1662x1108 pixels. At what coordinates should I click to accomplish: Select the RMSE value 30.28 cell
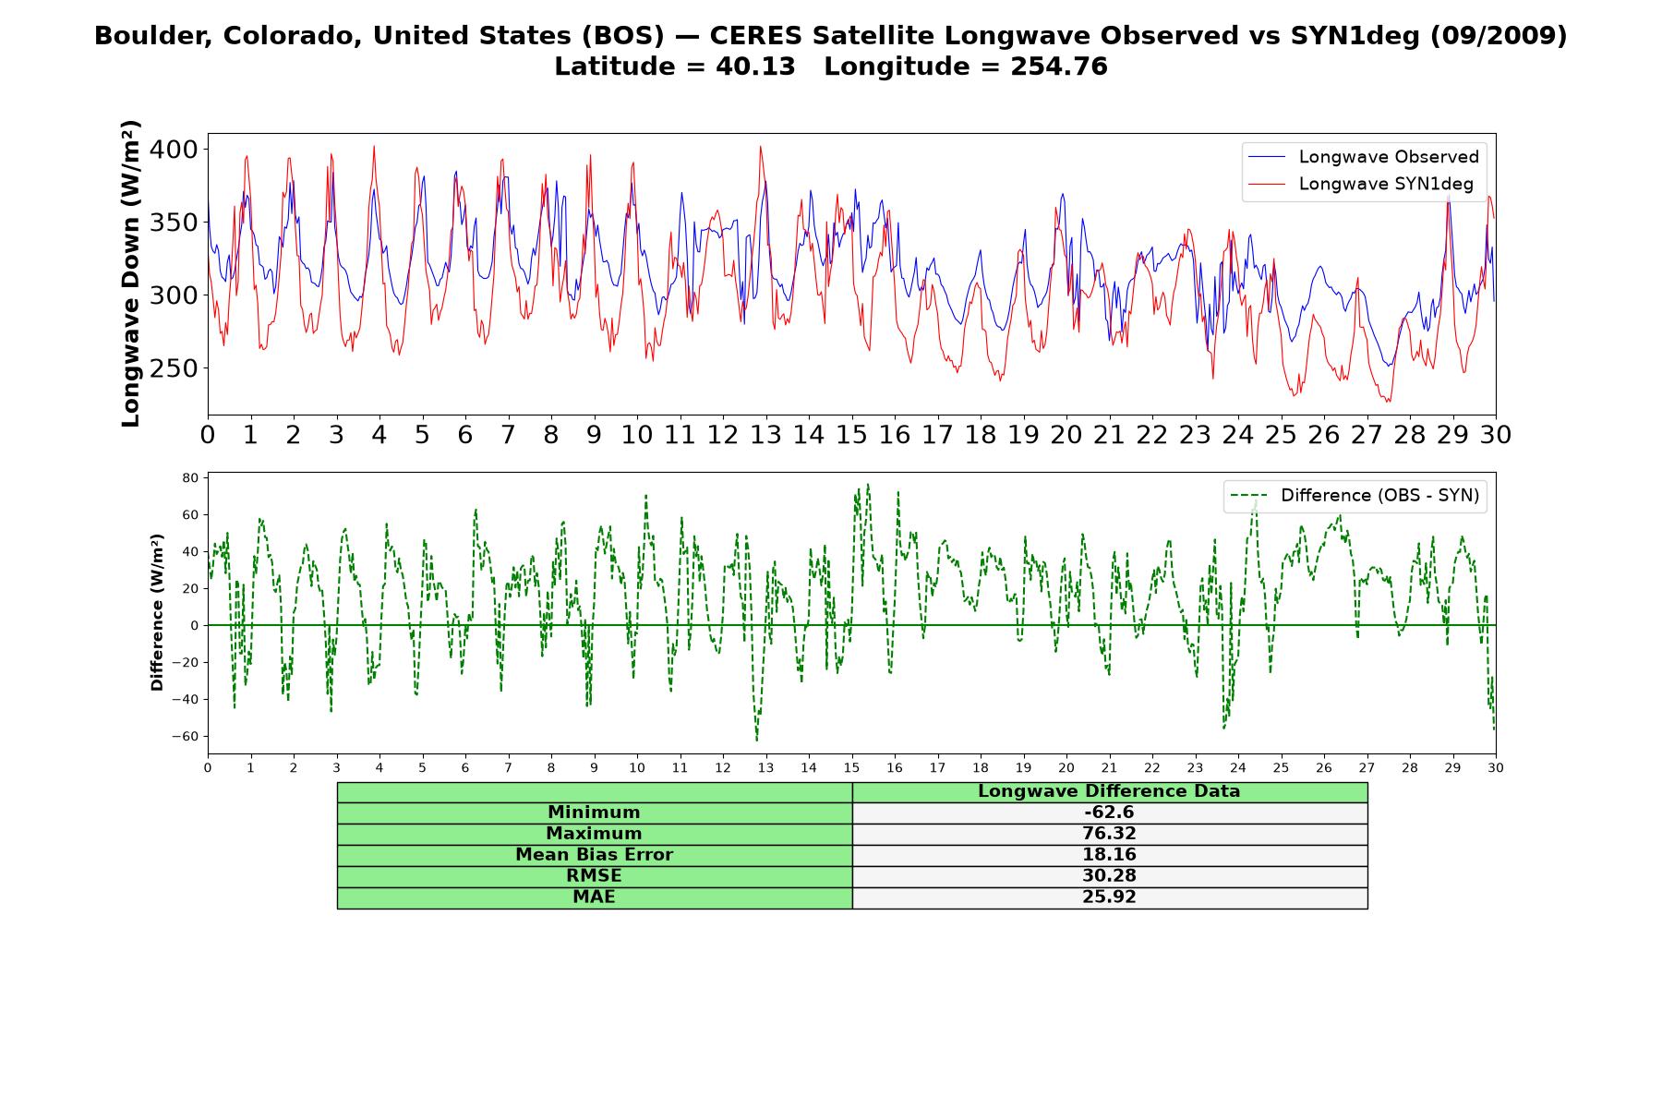coord(1110,876)
